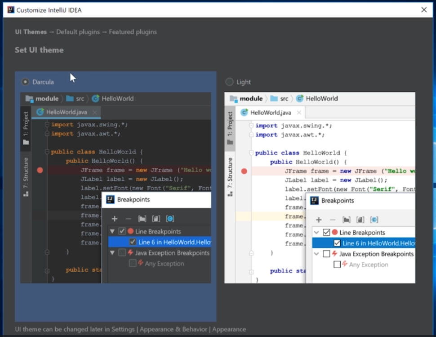Click the add breakpoint plus in Darcula preview
Viewport: 436px width, 337px height.
(115, 219)
